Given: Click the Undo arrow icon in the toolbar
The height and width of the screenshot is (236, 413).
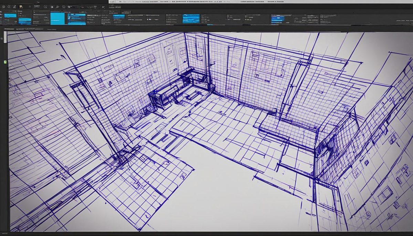Looking at the screenshot, I should click(x=8, y=7).
